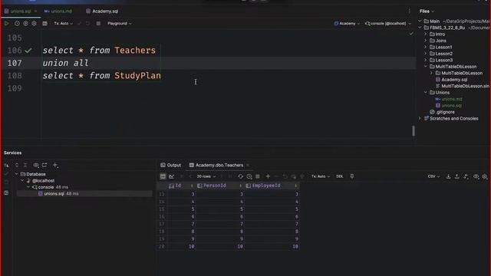This screenshot has width=491, height=276.
Task: Show the chart view in results toolbar
Action: [172, 176]
